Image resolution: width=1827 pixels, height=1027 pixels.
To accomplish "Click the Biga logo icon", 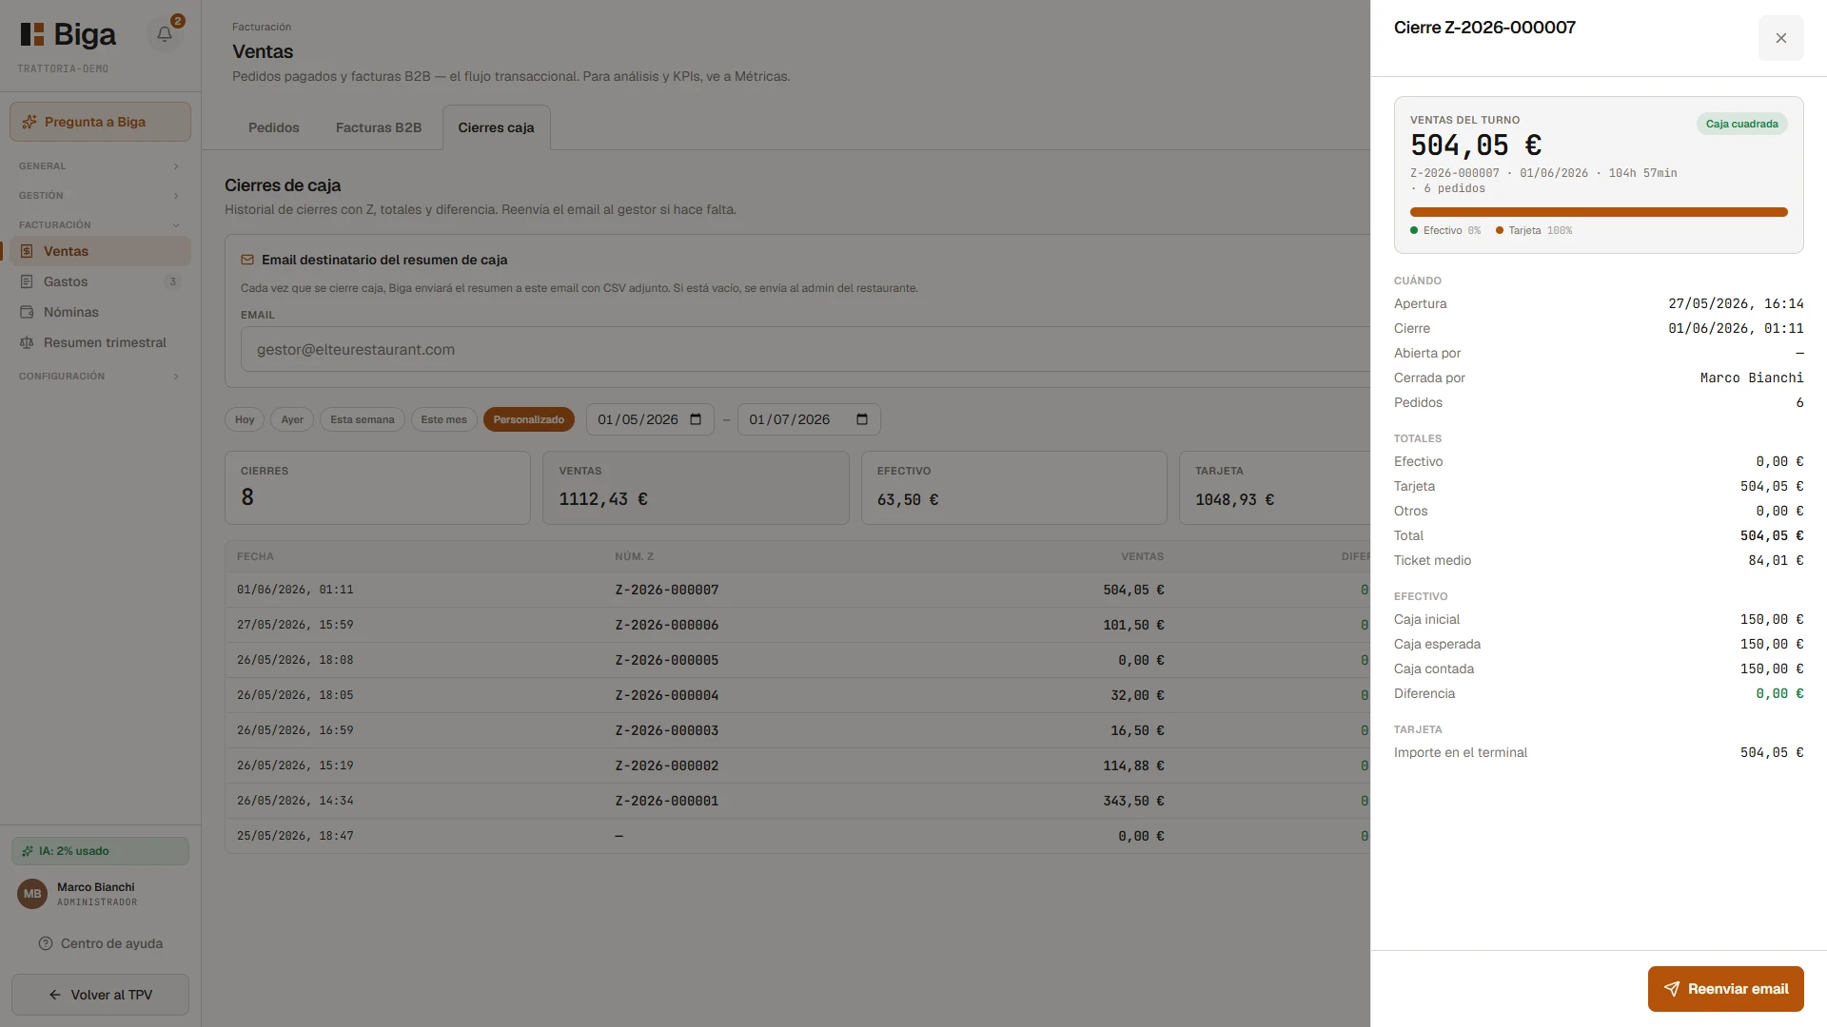I will click(x=32, y=35).
